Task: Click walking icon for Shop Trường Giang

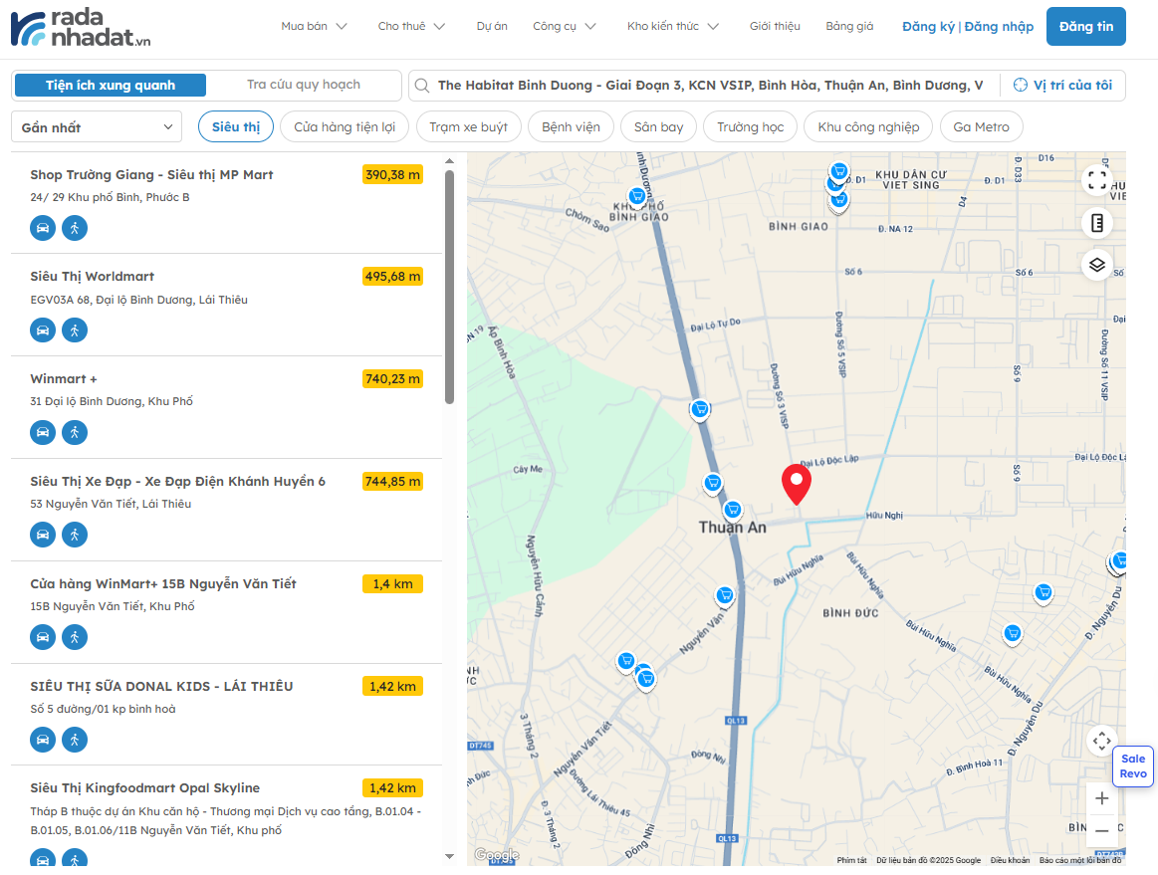Action: pyautogui.click(x=75, y=228)
